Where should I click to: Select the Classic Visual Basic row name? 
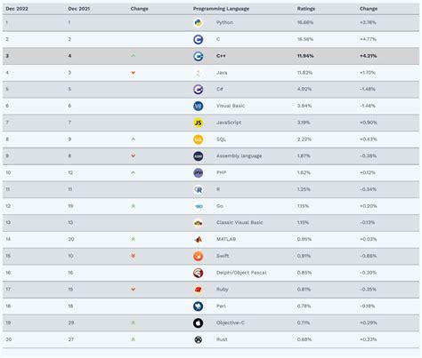tap(239, 222)
